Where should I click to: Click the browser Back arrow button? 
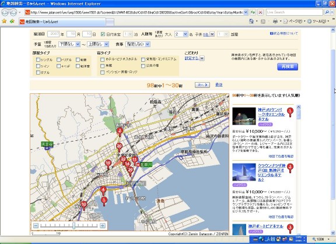[5, 12]
